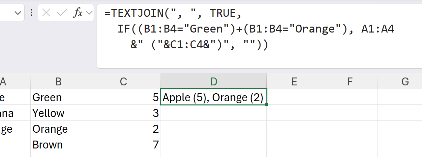Viewport: 422px width, 157px height.
Task: Click the three-dot Name Box resize handle
Action: [31, 13]
